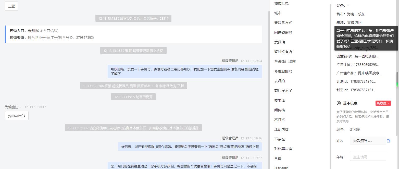
Task: Fill in the 年龄 input field
Action: [x=368, y=157]
